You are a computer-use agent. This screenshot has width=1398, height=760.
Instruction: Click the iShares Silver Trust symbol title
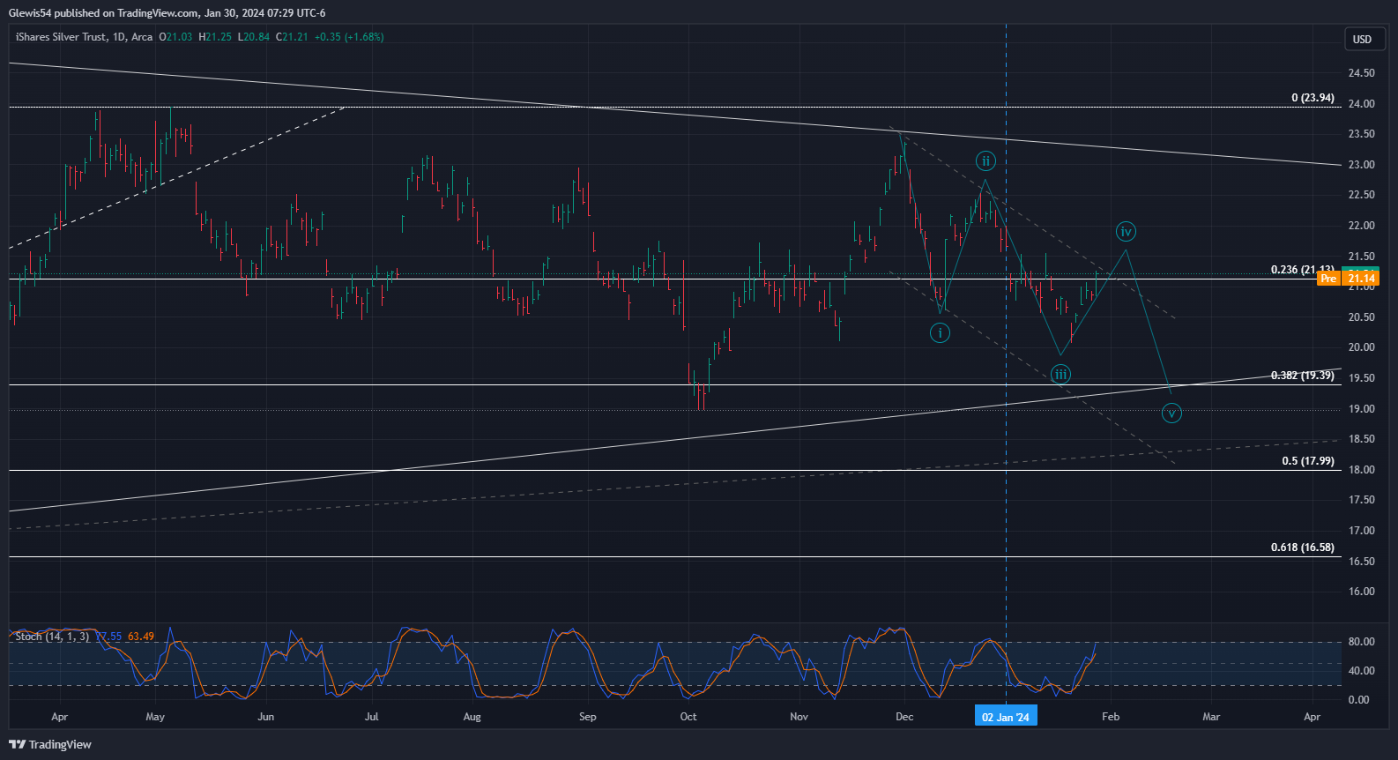62,37
